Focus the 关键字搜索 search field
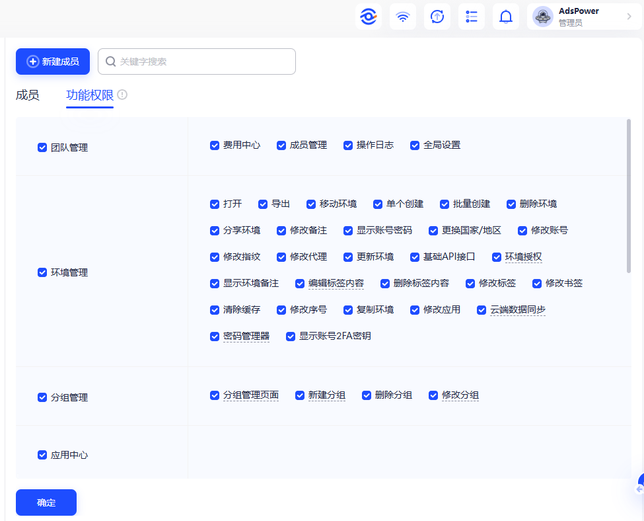 pos(197,61)
